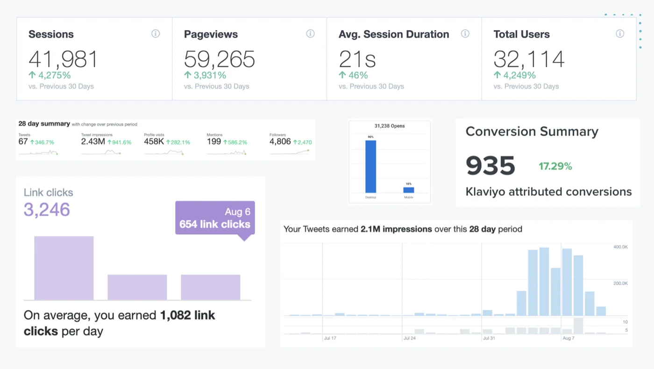Click the "4,249%" Total Users increase
The width and height of the screenshot is (654, 369).
pyautogui.click(x=515, y=75)
